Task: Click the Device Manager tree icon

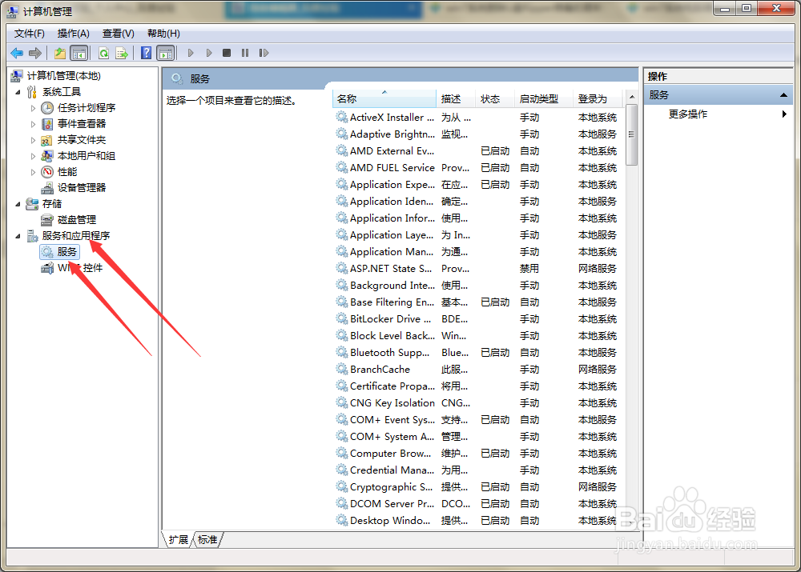Action: [47, 188]
